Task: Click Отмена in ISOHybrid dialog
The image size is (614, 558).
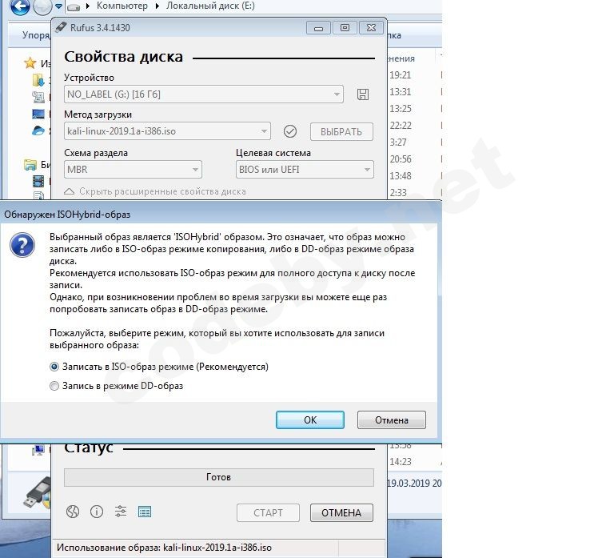Action: coord(392,420)
